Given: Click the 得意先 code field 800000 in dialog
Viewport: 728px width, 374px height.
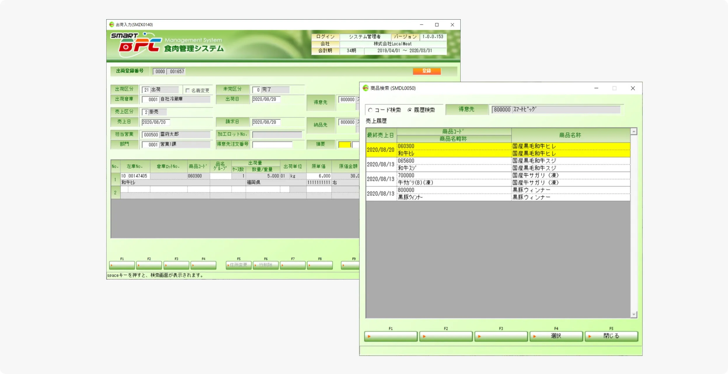Looking at the screenshot, I should click(501, 109).
